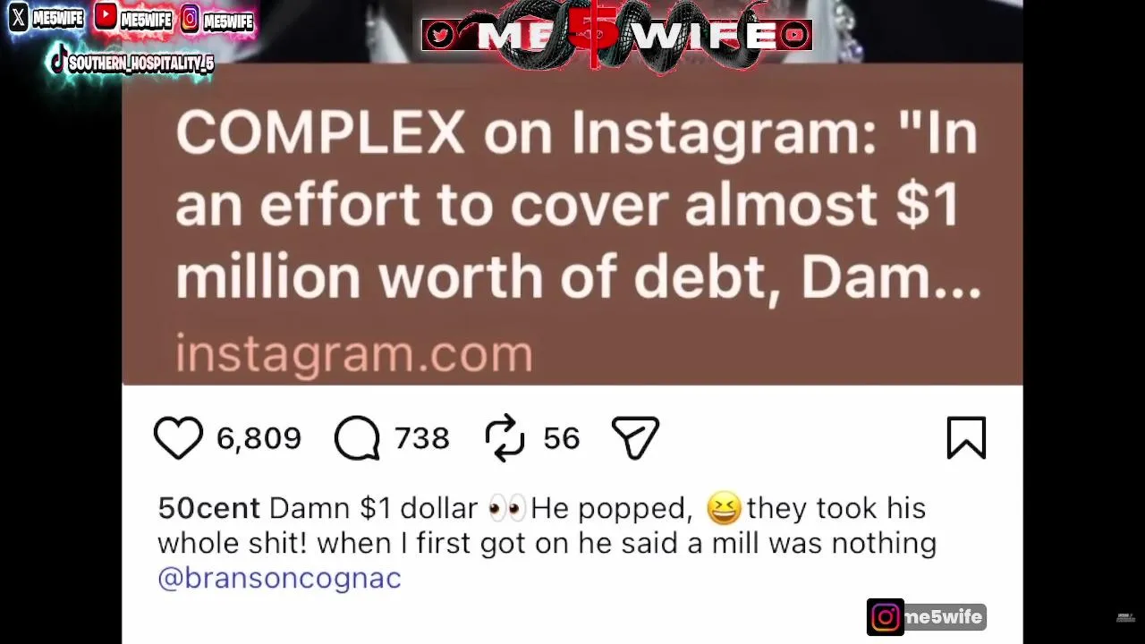The width and height of the screenshot is (1145, 644).
Task: View the 56 reposts count
Action: (x=562, y=438)
